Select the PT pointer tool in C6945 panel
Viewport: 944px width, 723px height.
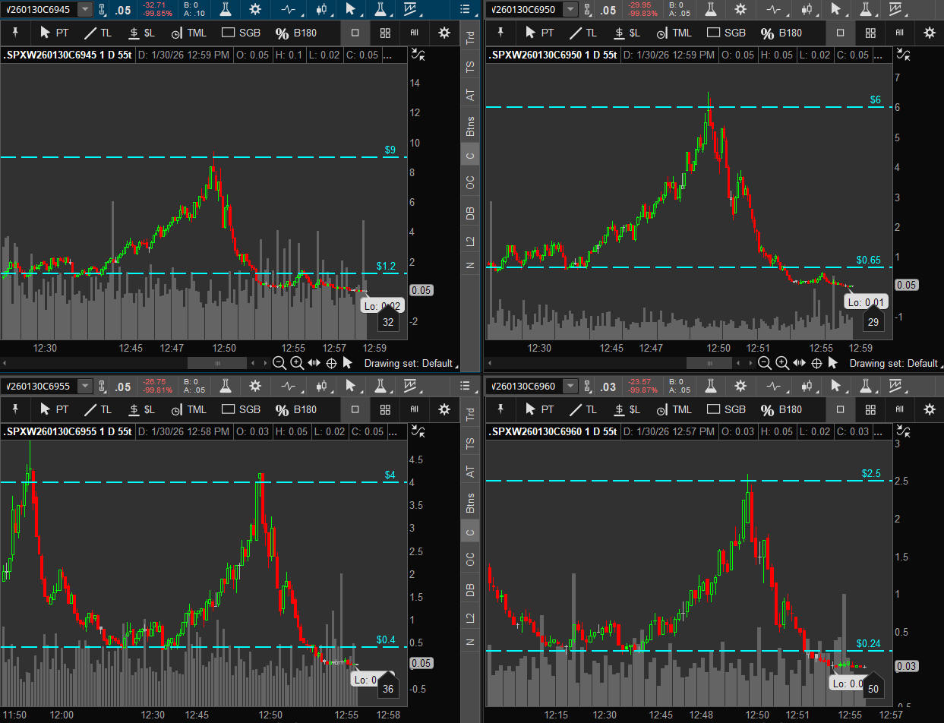[54, 33]
